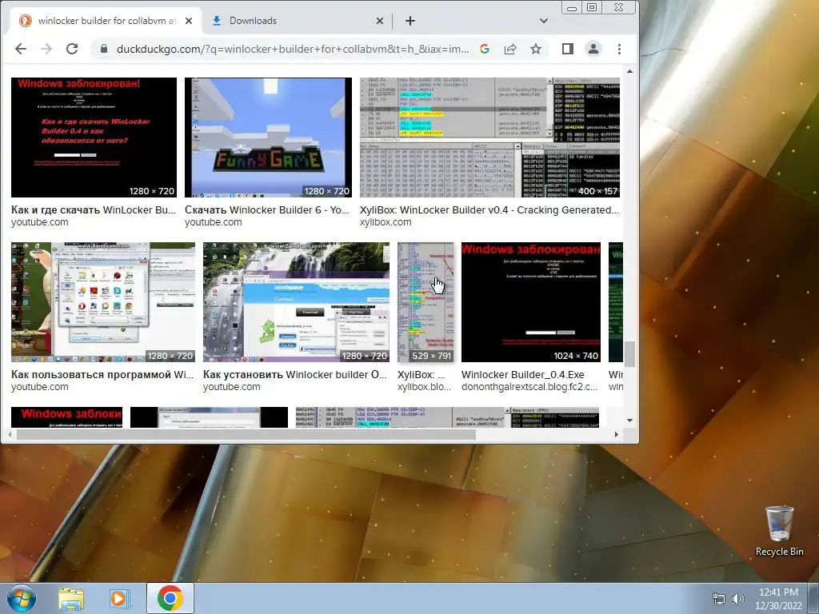Close the Downloads tab
Screen dimensions: 819x614
(x=380, y=21)
